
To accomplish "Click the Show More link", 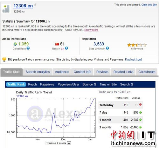I will 91,30.
